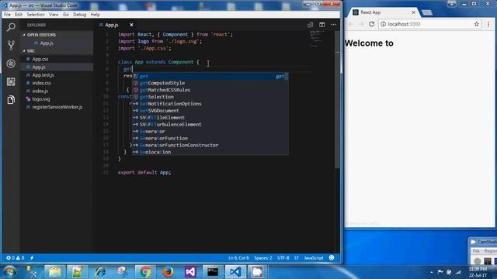The image size is (497, 279).
Task: Open the Debug menu
Action: tap(79, 15)
